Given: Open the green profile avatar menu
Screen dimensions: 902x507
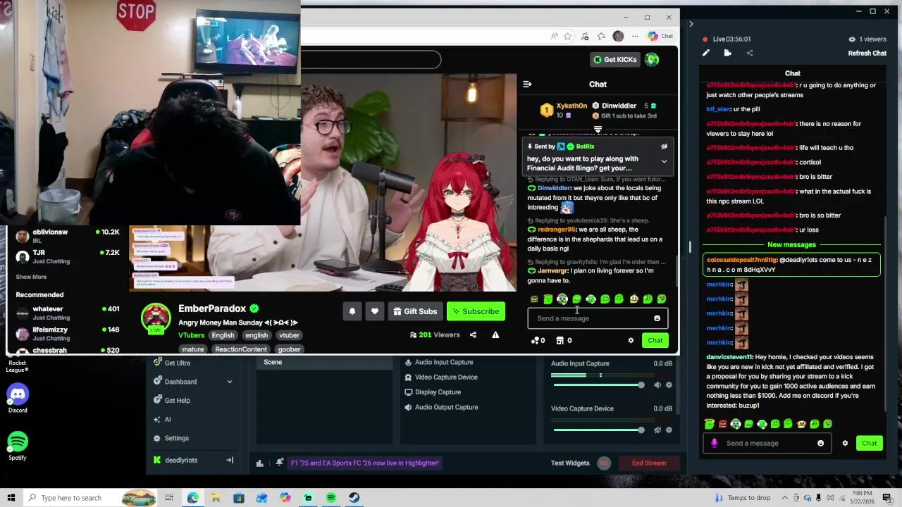Looking at the screenshot, I should [652, 60].
